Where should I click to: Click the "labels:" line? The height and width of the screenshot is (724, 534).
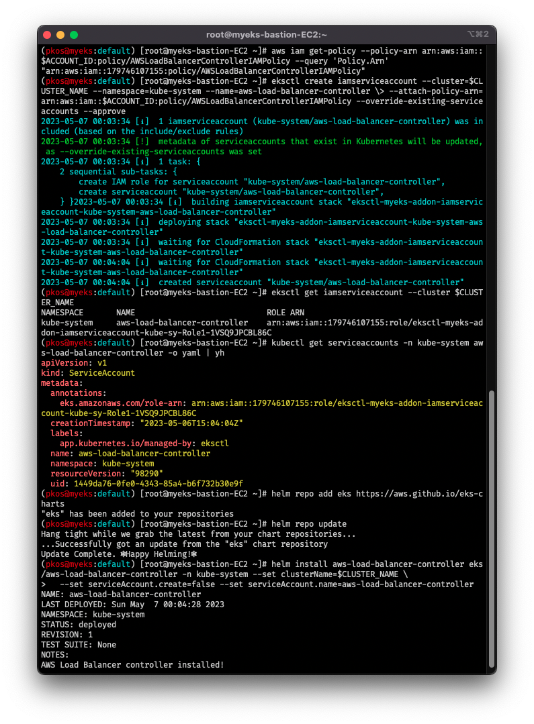[x=66, y=433]
